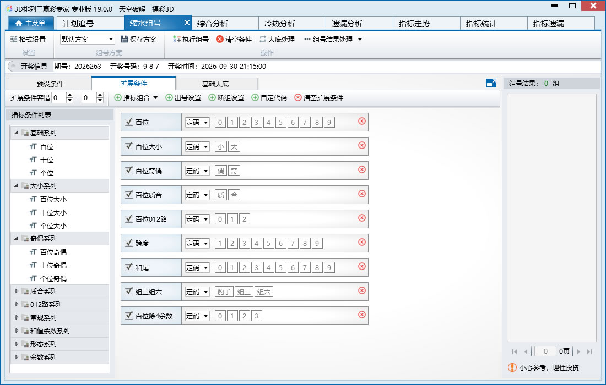The image size is (606, 385).
Task: Click the blue panel expand icon
Action: [491, 83]
